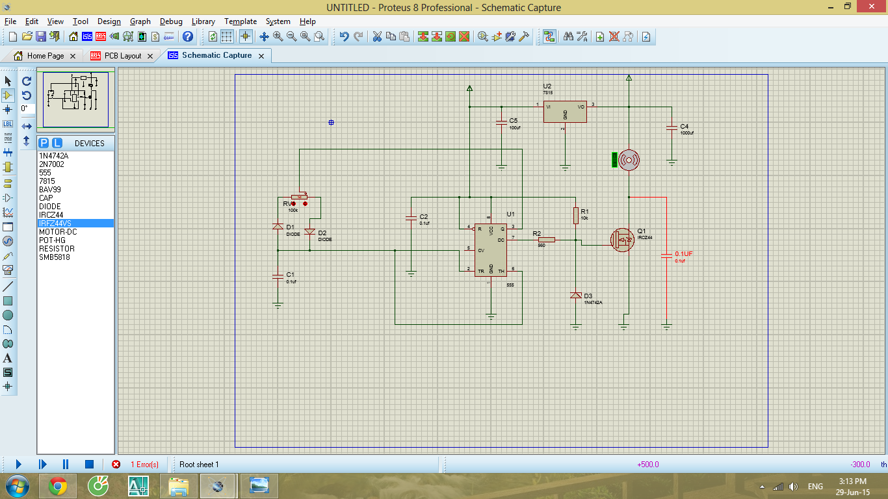The image size is (888, 499).
Task: Open the Library menu
Action: click(203, 21)
